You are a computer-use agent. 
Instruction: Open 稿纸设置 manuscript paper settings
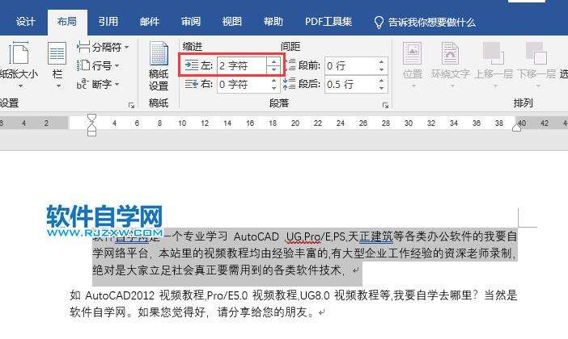pyautogui.click(x=159, y=65)
